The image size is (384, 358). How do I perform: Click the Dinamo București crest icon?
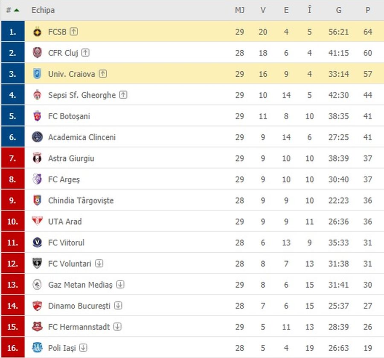pos(37,306)
